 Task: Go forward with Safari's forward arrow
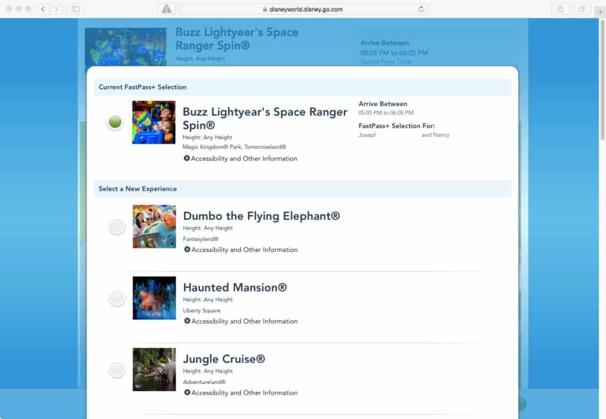56,9
